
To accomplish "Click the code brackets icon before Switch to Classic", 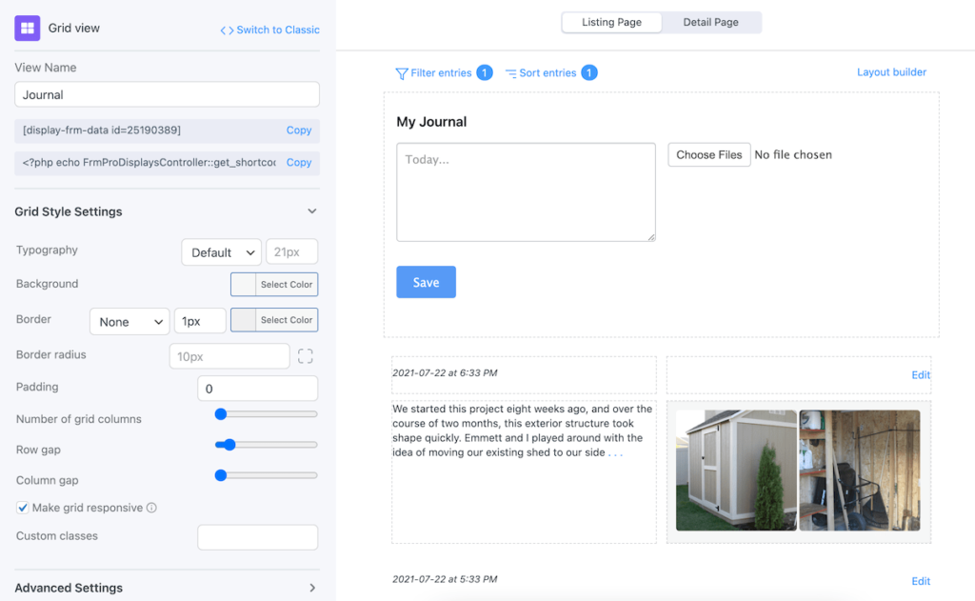I will coord(225,30).
